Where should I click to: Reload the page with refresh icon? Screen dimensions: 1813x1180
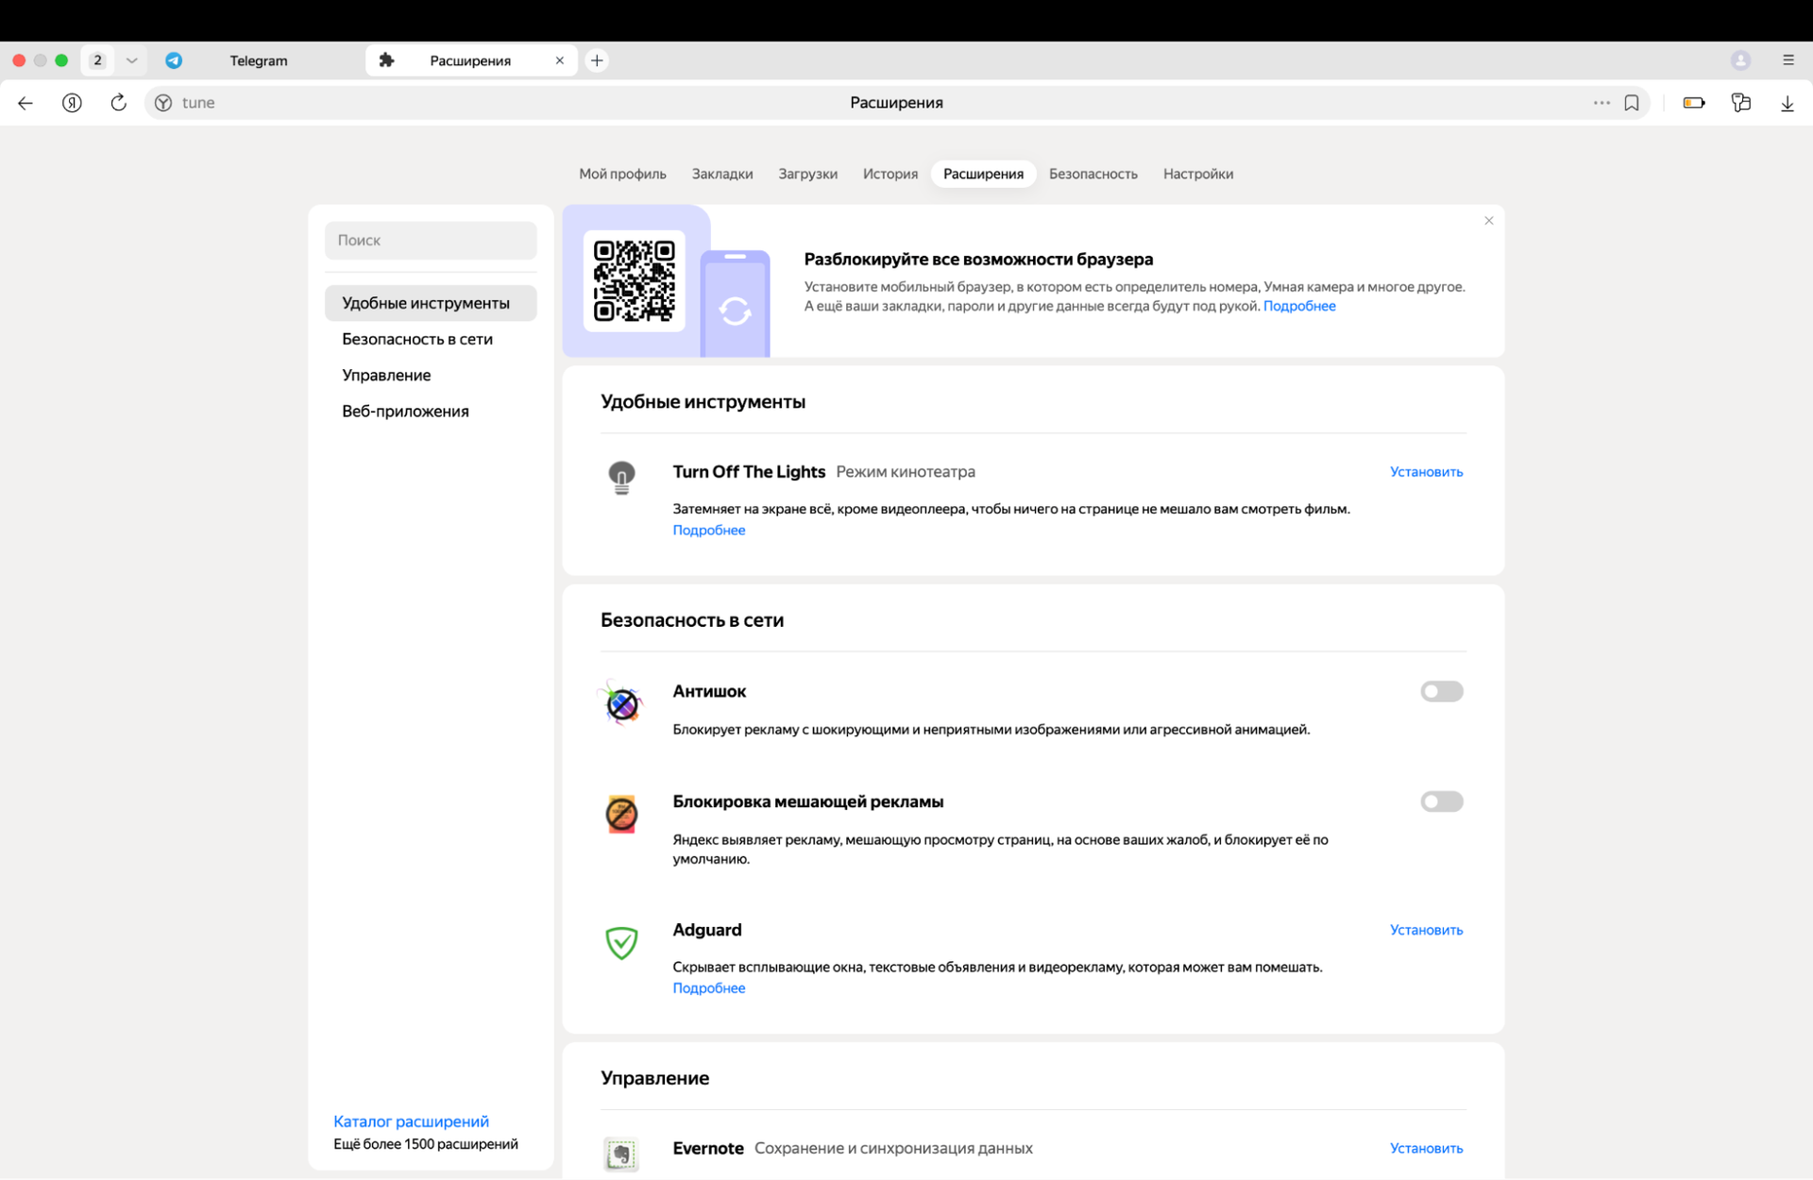click(x=118, y=103)
